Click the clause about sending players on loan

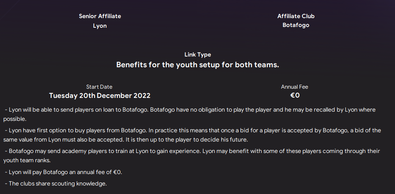click(x=190, y=110)
